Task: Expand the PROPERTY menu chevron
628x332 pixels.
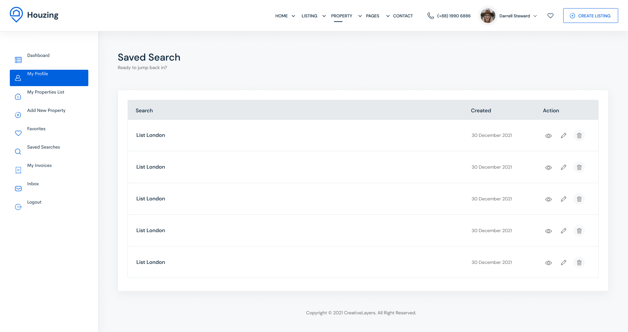Action: [x=360, y=16]
